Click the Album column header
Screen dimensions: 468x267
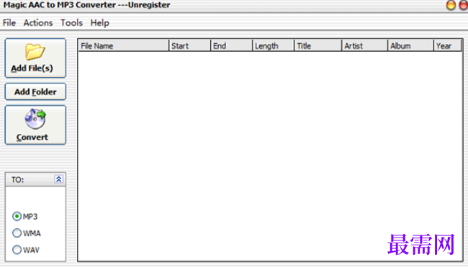[410, 45]
